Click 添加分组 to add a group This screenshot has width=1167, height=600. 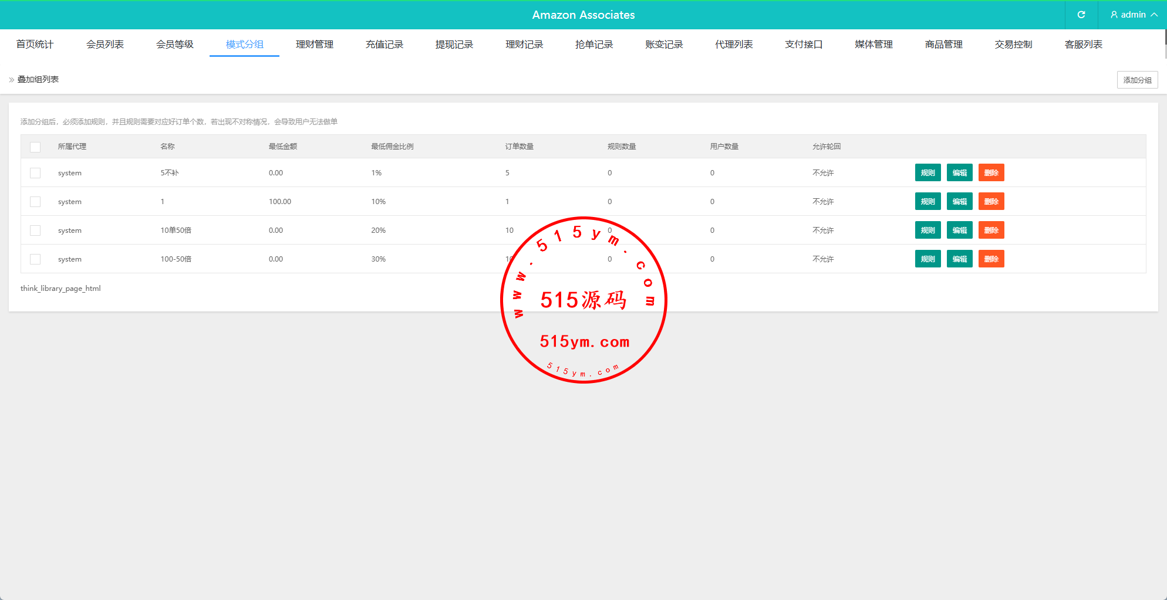[x=1137, y=80]
